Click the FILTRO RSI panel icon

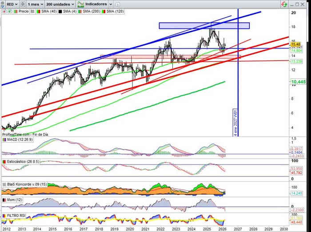(4, 216)
